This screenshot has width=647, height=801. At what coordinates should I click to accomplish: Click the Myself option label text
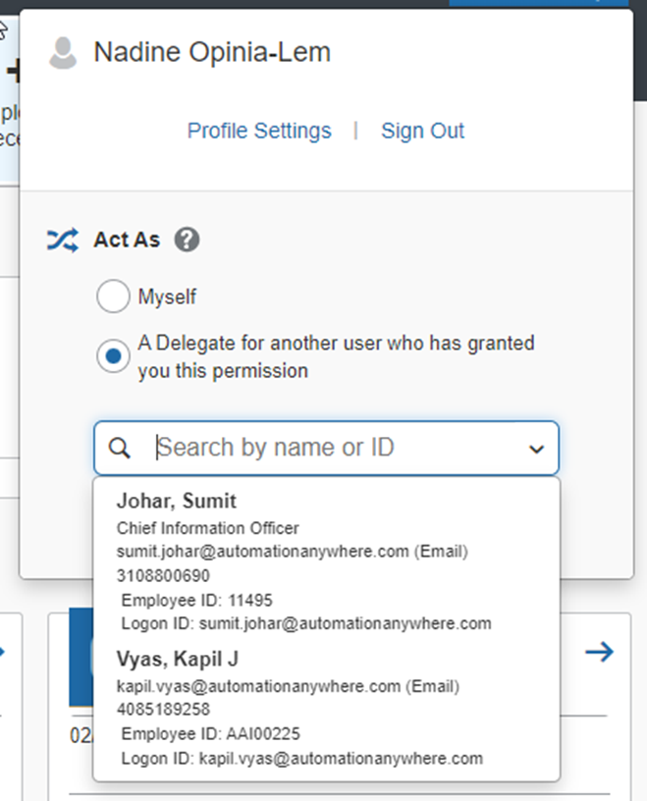click(x=167, y=296)
